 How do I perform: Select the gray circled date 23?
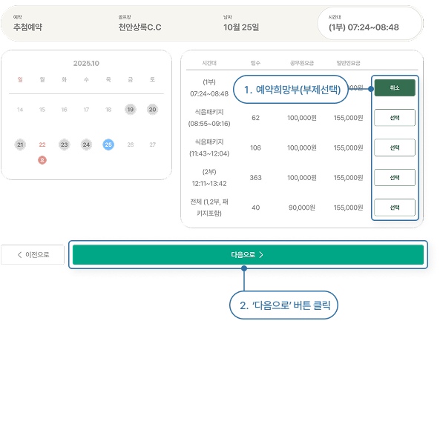coord(65,145)
